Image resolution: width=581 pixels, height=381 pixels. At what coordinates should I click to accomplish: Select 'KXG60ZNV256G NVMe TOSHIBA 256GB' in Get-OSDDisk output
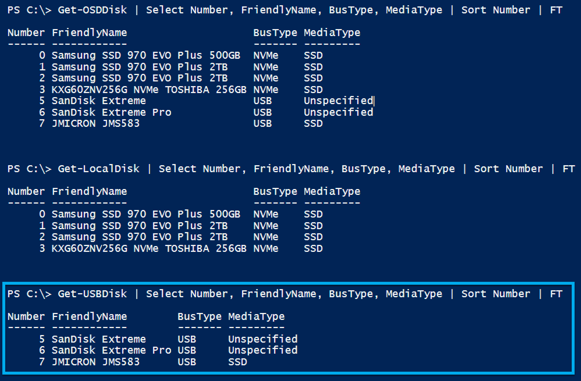[149, 90]
